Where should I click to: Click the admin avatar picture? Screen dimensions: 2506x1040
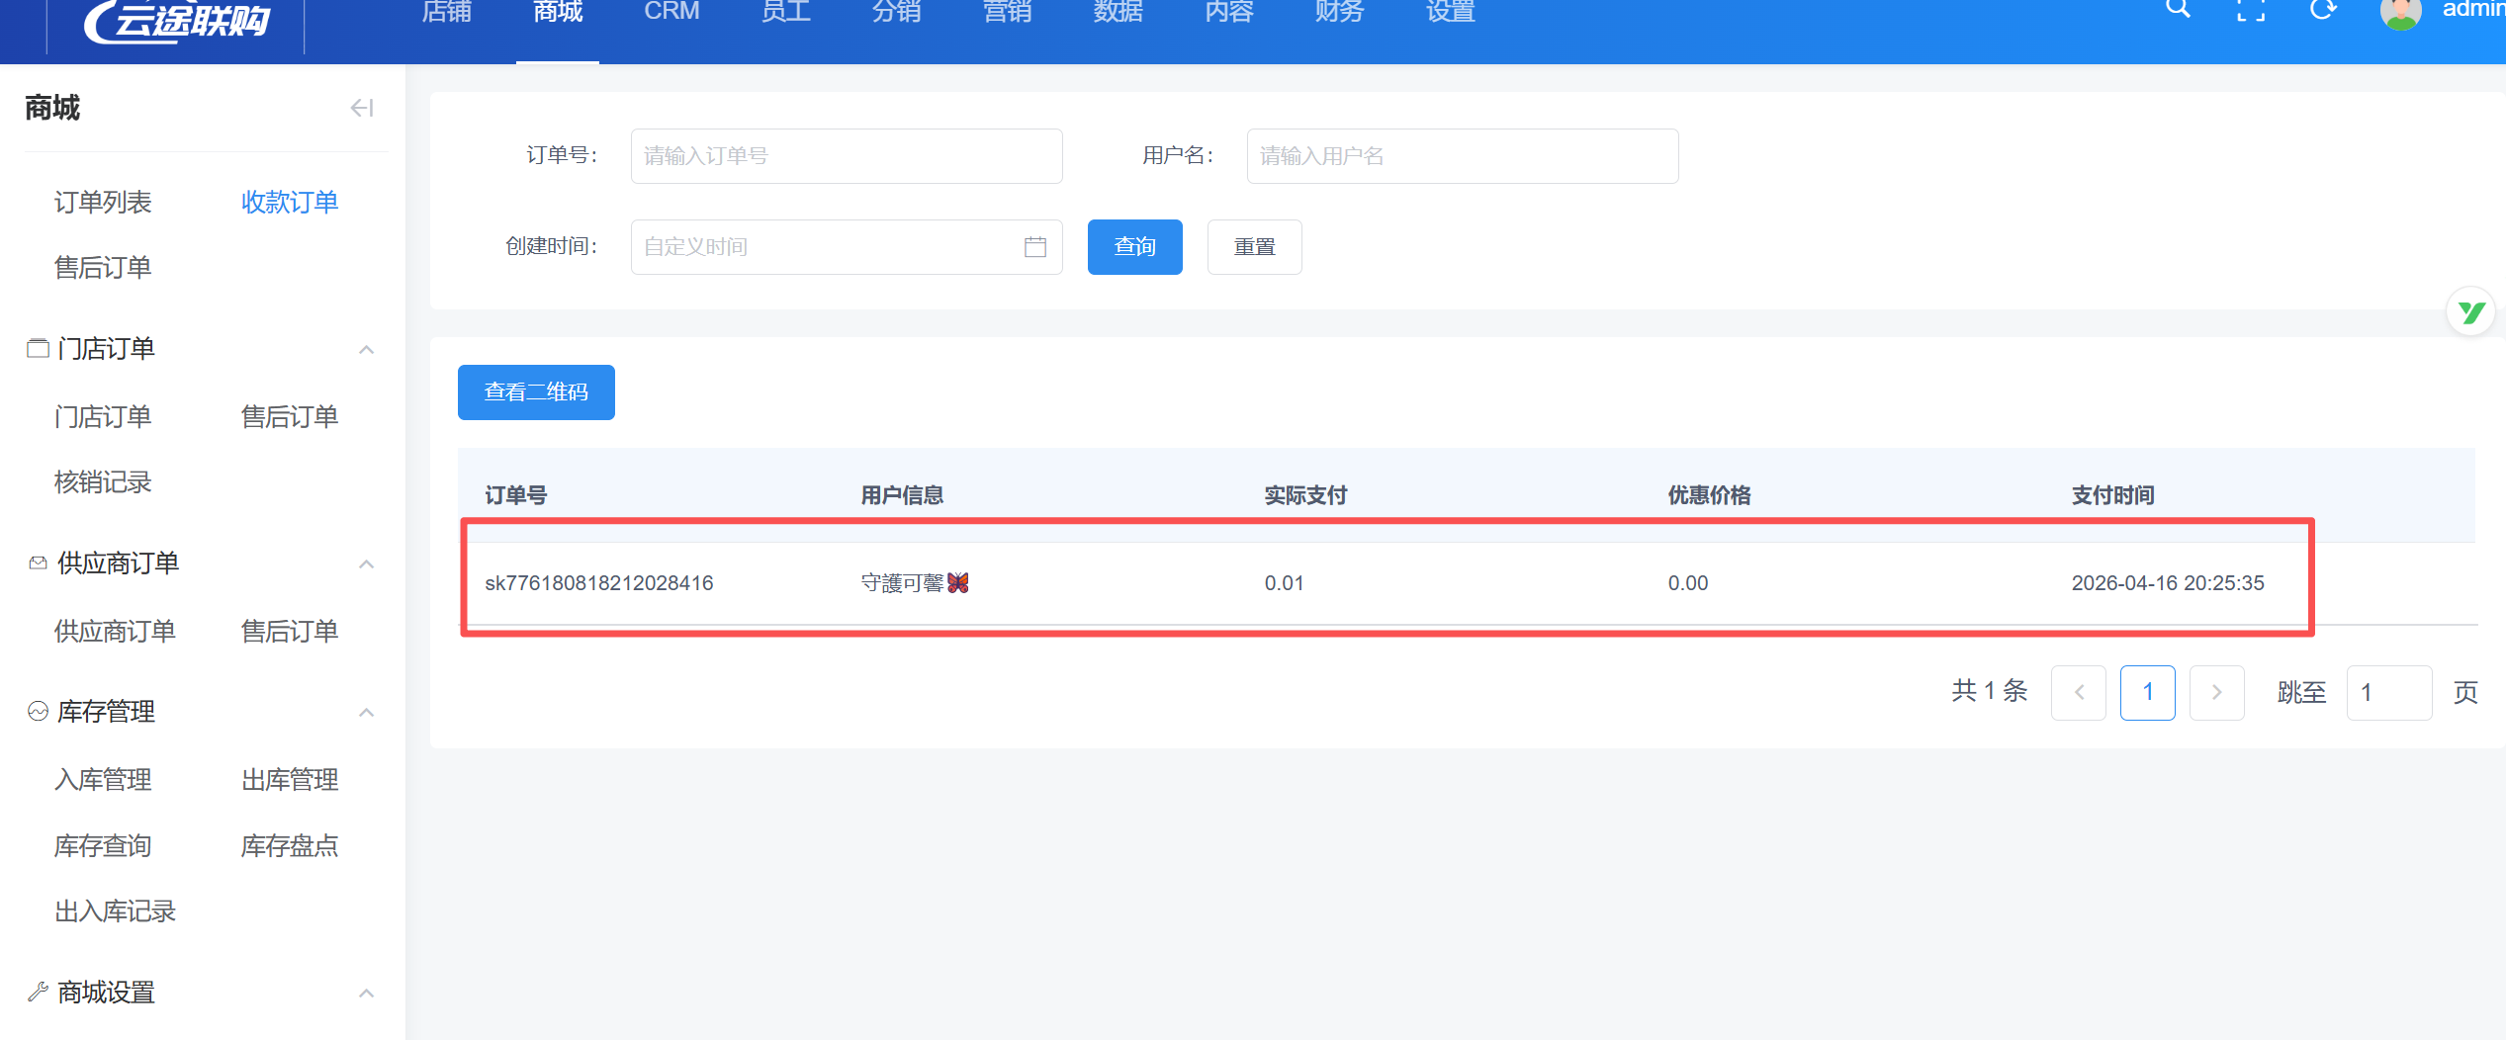[2400, 14]
